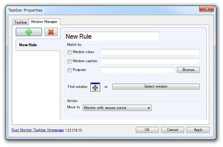Click the Select window button
The height and width of the screenshot is (147, 223).
point(156,86)
